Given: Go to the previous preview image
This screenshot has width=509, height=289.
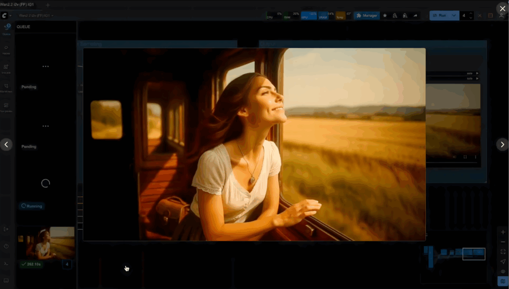Looking at the screenshot, I should pyautogui.click(x=6, y=145).
